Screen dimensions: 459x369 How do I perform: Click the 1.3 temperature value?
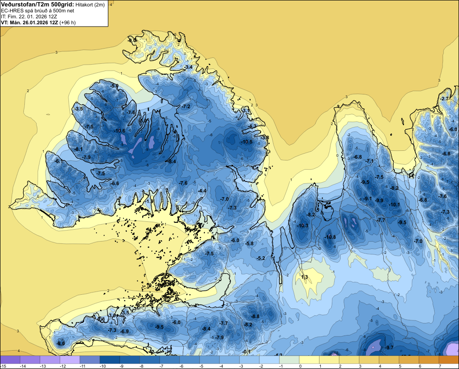[x=304, y=277]
